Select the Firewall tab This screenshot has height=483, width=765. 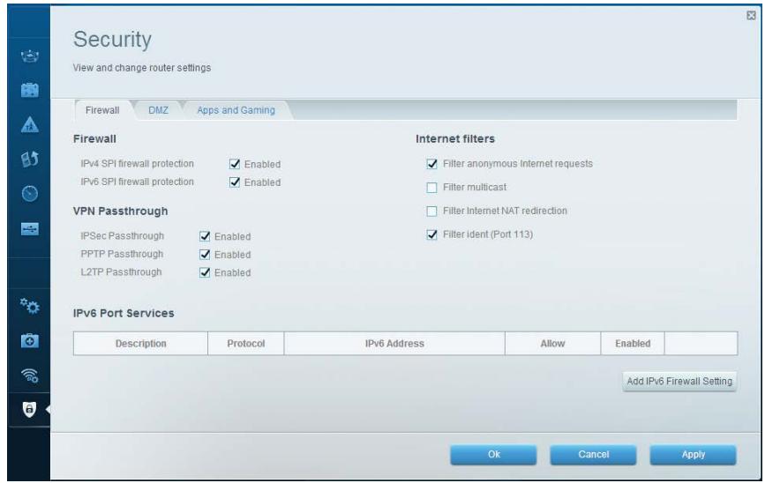[x=102, y=110]
